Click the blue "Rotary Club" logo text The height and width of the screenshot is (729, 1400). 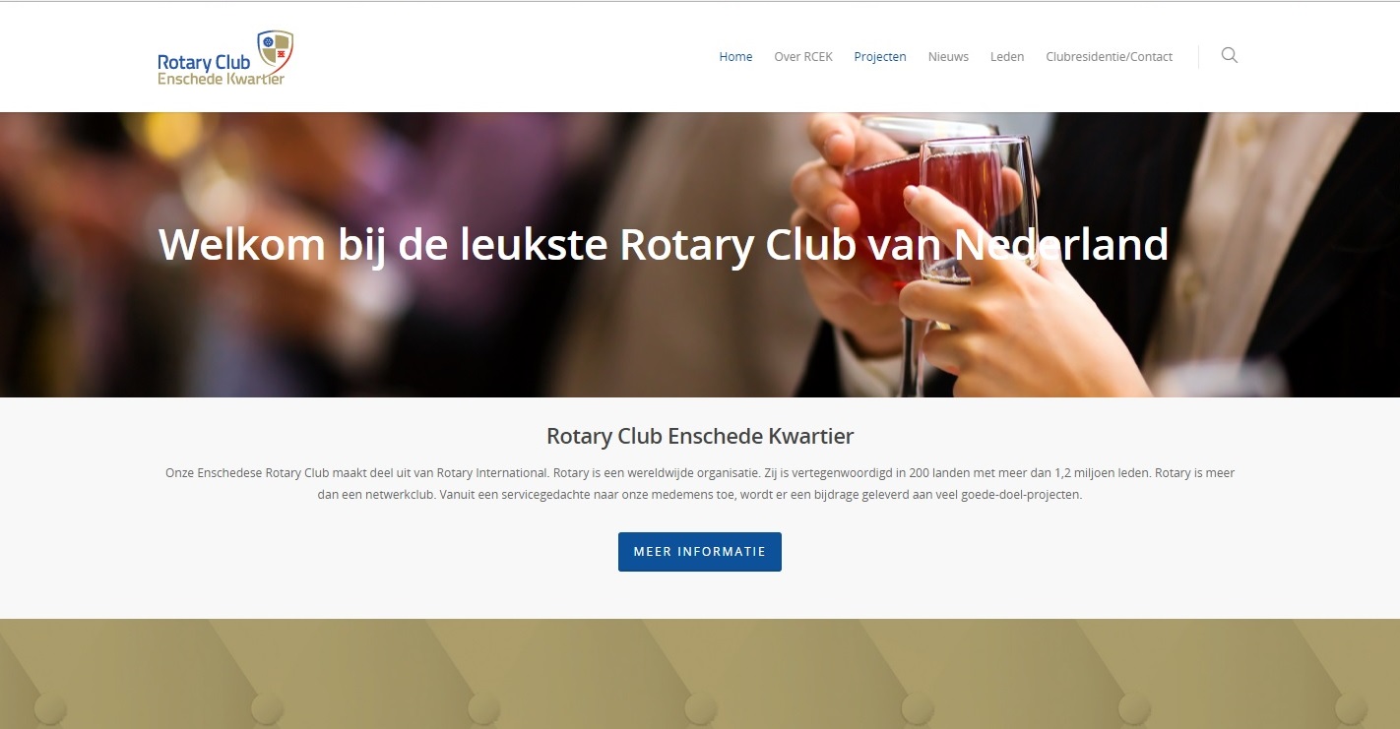click(x=204, y=63)
